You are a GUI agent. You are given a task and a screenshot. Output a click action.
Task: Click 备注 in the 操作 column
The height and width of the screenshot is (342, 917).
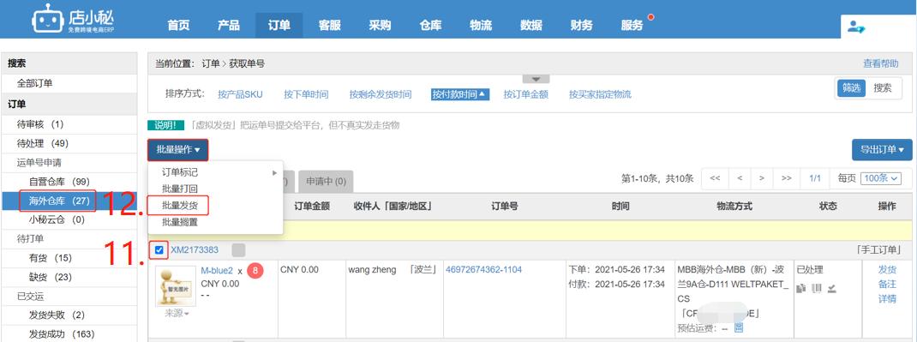(x=887, y=284)
